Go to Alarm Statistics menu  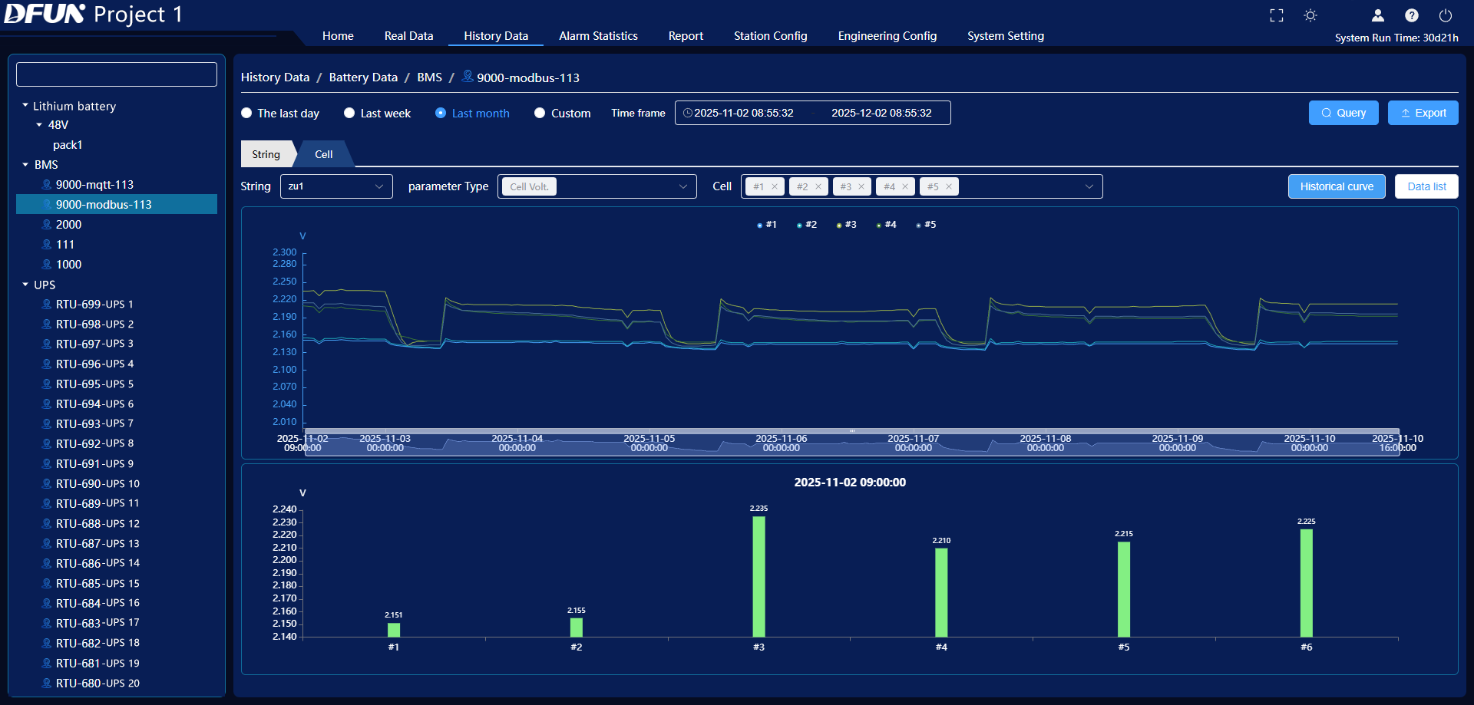click(598, 35)
